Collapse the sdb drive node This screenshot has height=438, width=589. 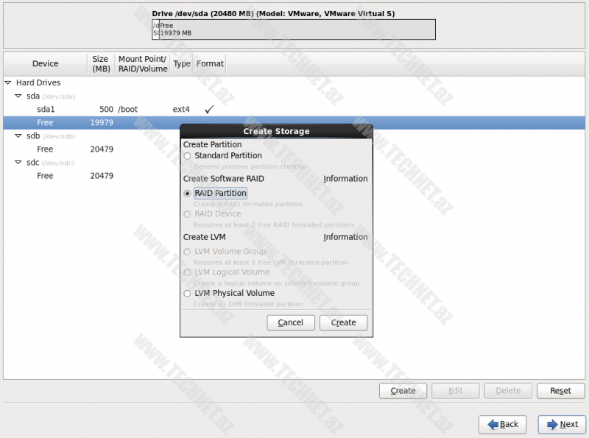click(x=18, y=136)
